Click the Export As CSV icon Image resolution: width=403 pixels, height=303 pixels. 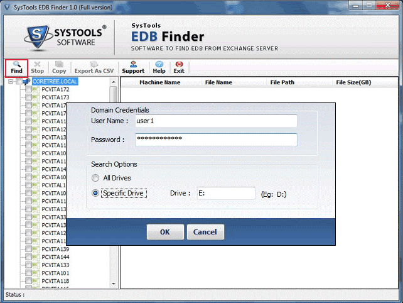(94, 64)
